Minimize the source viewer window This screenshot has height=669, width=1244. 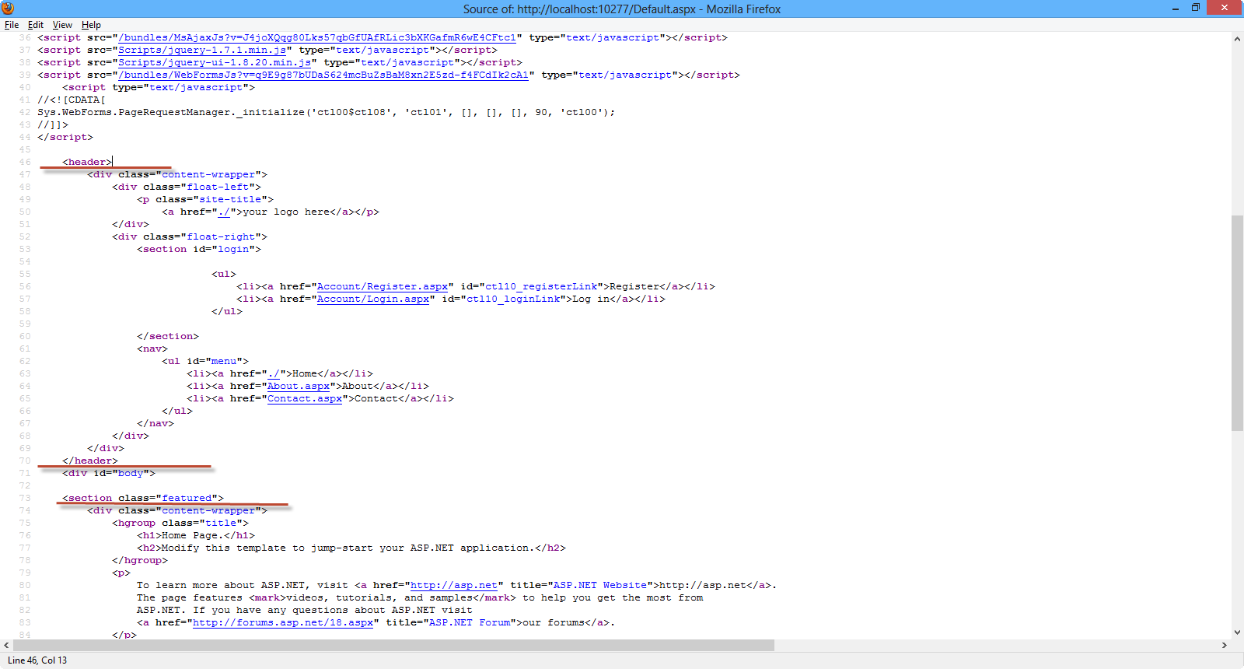coord(1176,8)
